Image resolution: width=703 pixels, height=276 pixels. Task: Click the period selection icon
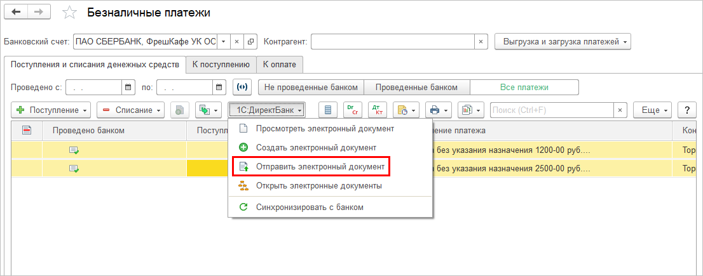coord(242,87)
